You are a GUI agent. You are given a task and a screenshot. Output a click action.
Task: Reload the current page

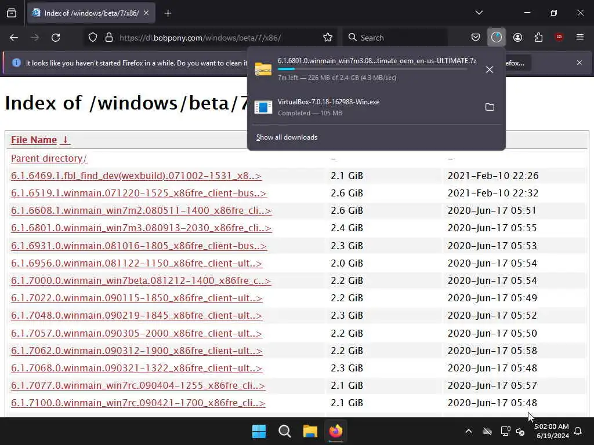click(56, 38)
